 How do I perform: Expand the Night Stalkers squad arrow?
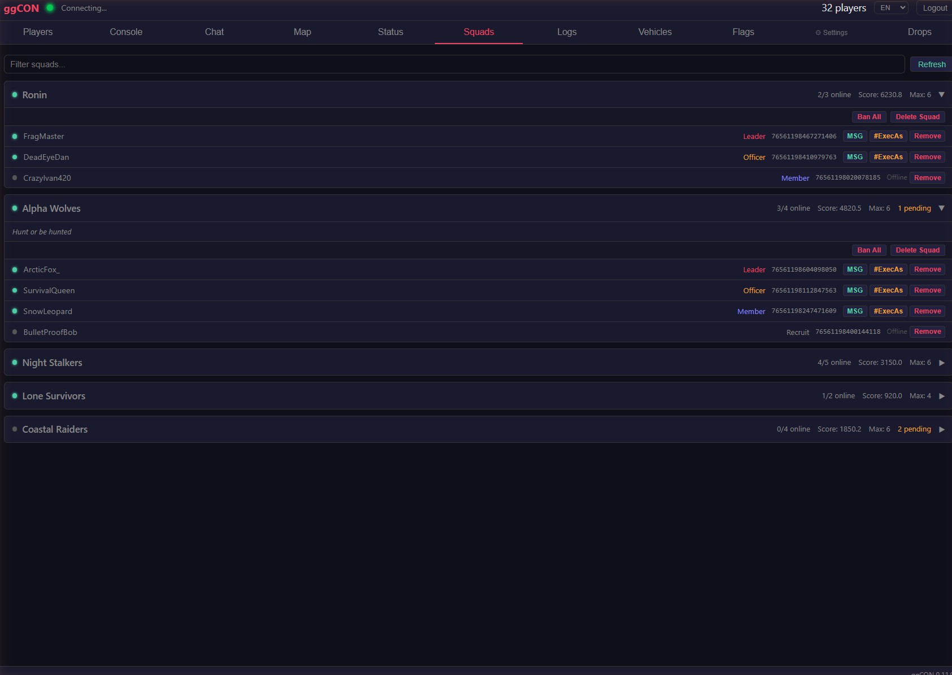pos(941,363)
